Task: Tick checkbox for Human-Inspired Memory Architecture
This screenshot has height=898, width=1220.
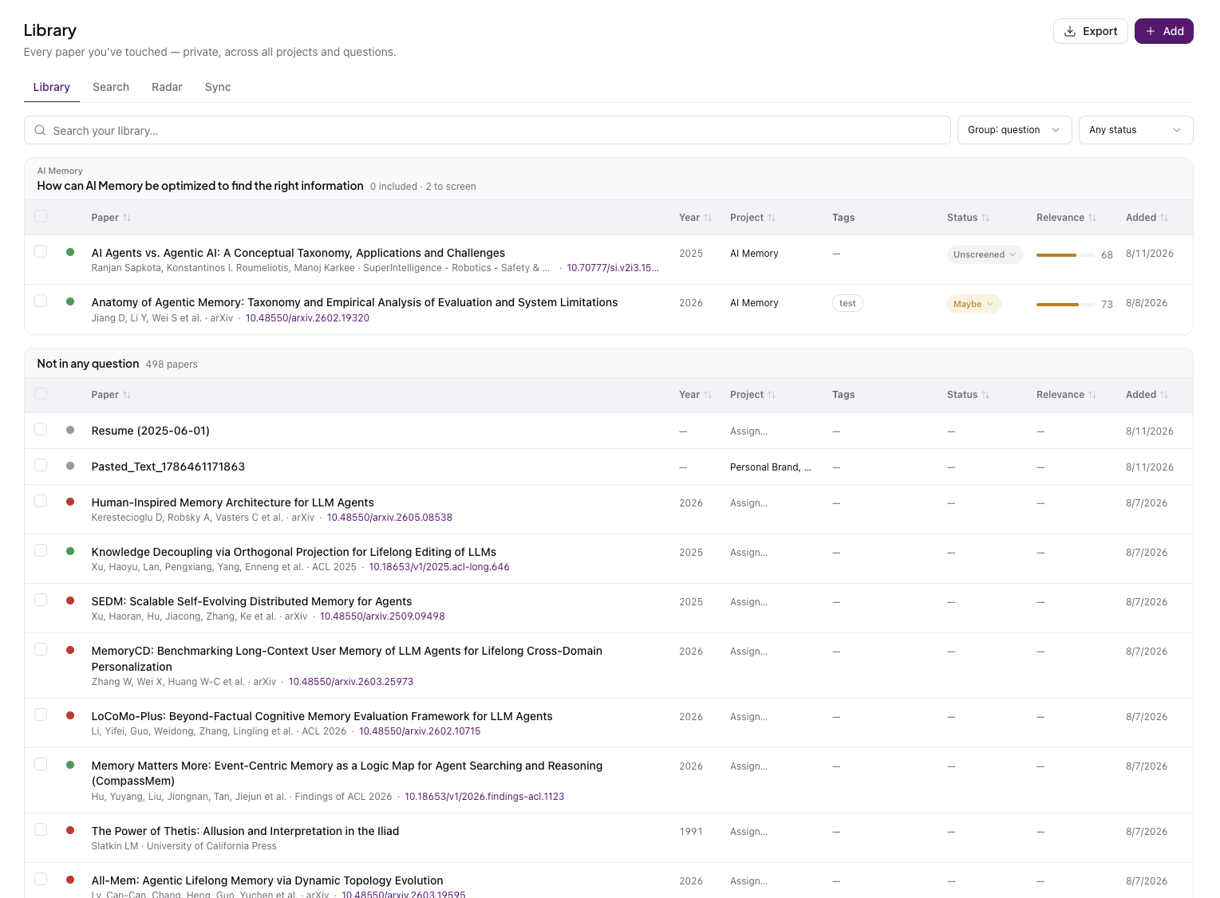Action: click(41, 501)
